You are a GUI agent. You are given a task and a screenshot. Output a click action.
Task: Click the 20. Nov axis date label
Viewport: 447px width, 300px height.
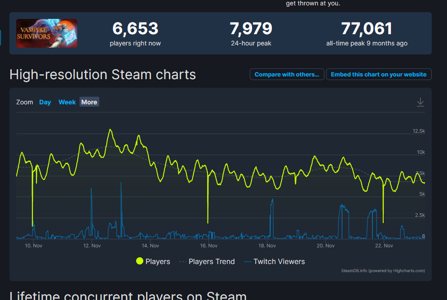click(326, 246)
